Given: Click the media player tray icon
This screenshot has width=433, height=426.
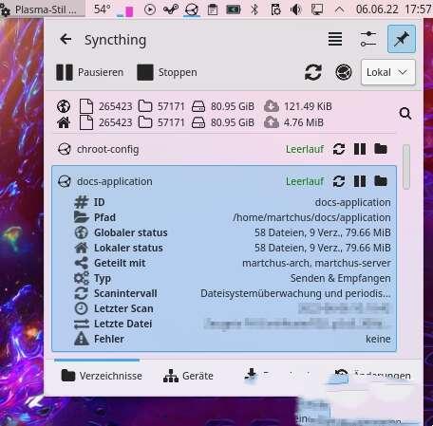Looking at the screenshot, I should pyautogui.click(x=150, y=9).
